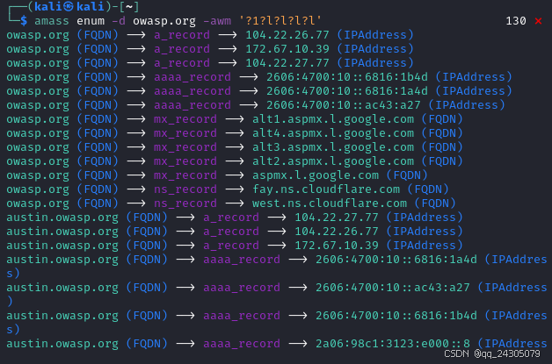This screenshot has width=552, height=364.
Task: Click 104.22.27.77 in the owasp.org a_record row
Action: pos(287,63)
